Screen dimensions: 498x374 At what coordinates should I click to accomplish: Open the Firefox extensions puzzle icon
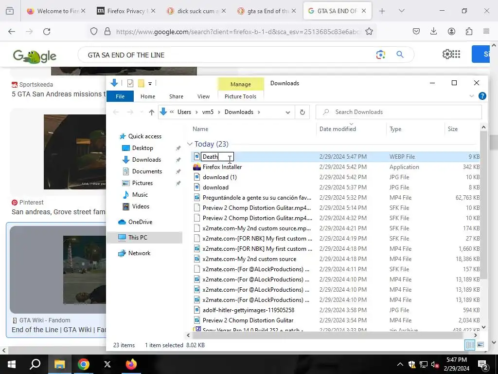(x=469, y=31)
